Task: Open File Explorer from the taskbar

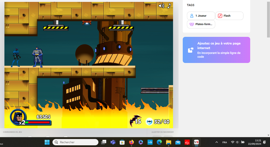Action: coord(168,142)
